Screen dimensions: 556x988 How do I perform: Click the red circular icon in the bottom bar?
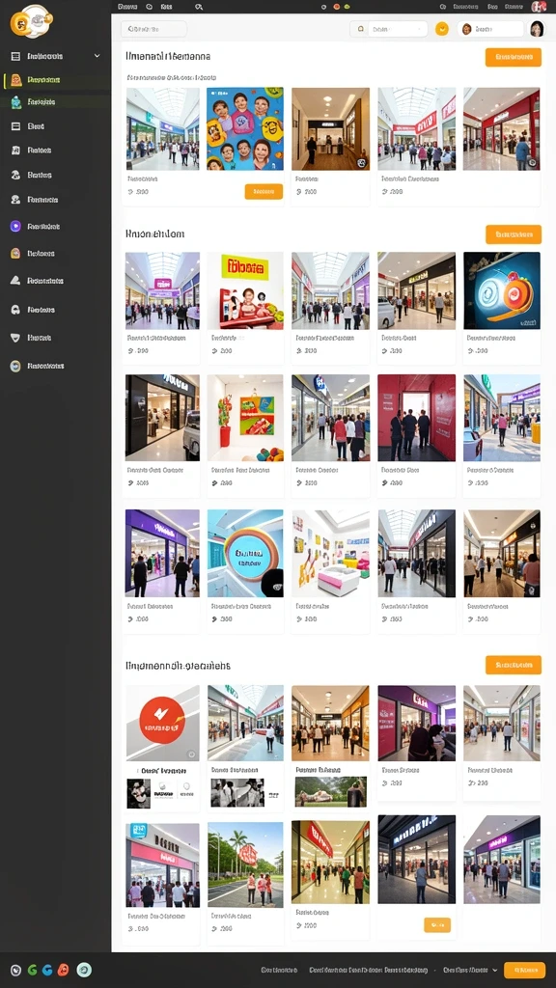pos(63,970)
